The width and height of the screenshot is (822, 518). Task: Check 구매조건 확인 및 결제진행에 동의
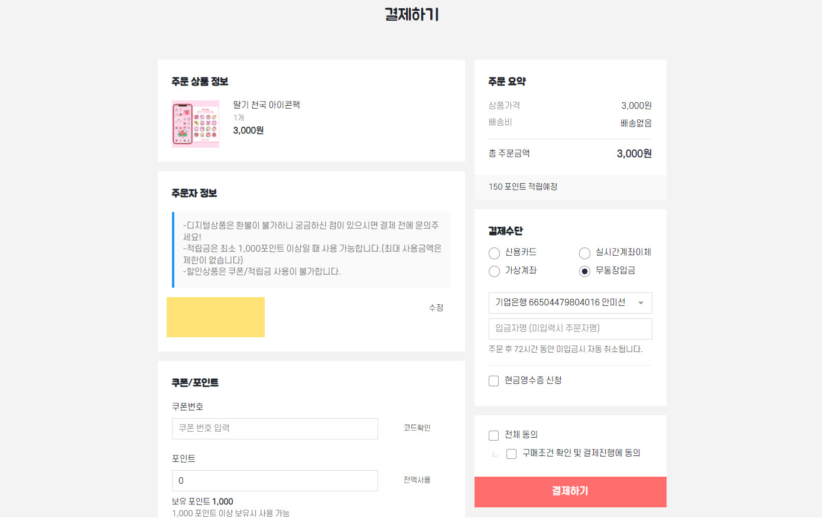pos(512,454)
